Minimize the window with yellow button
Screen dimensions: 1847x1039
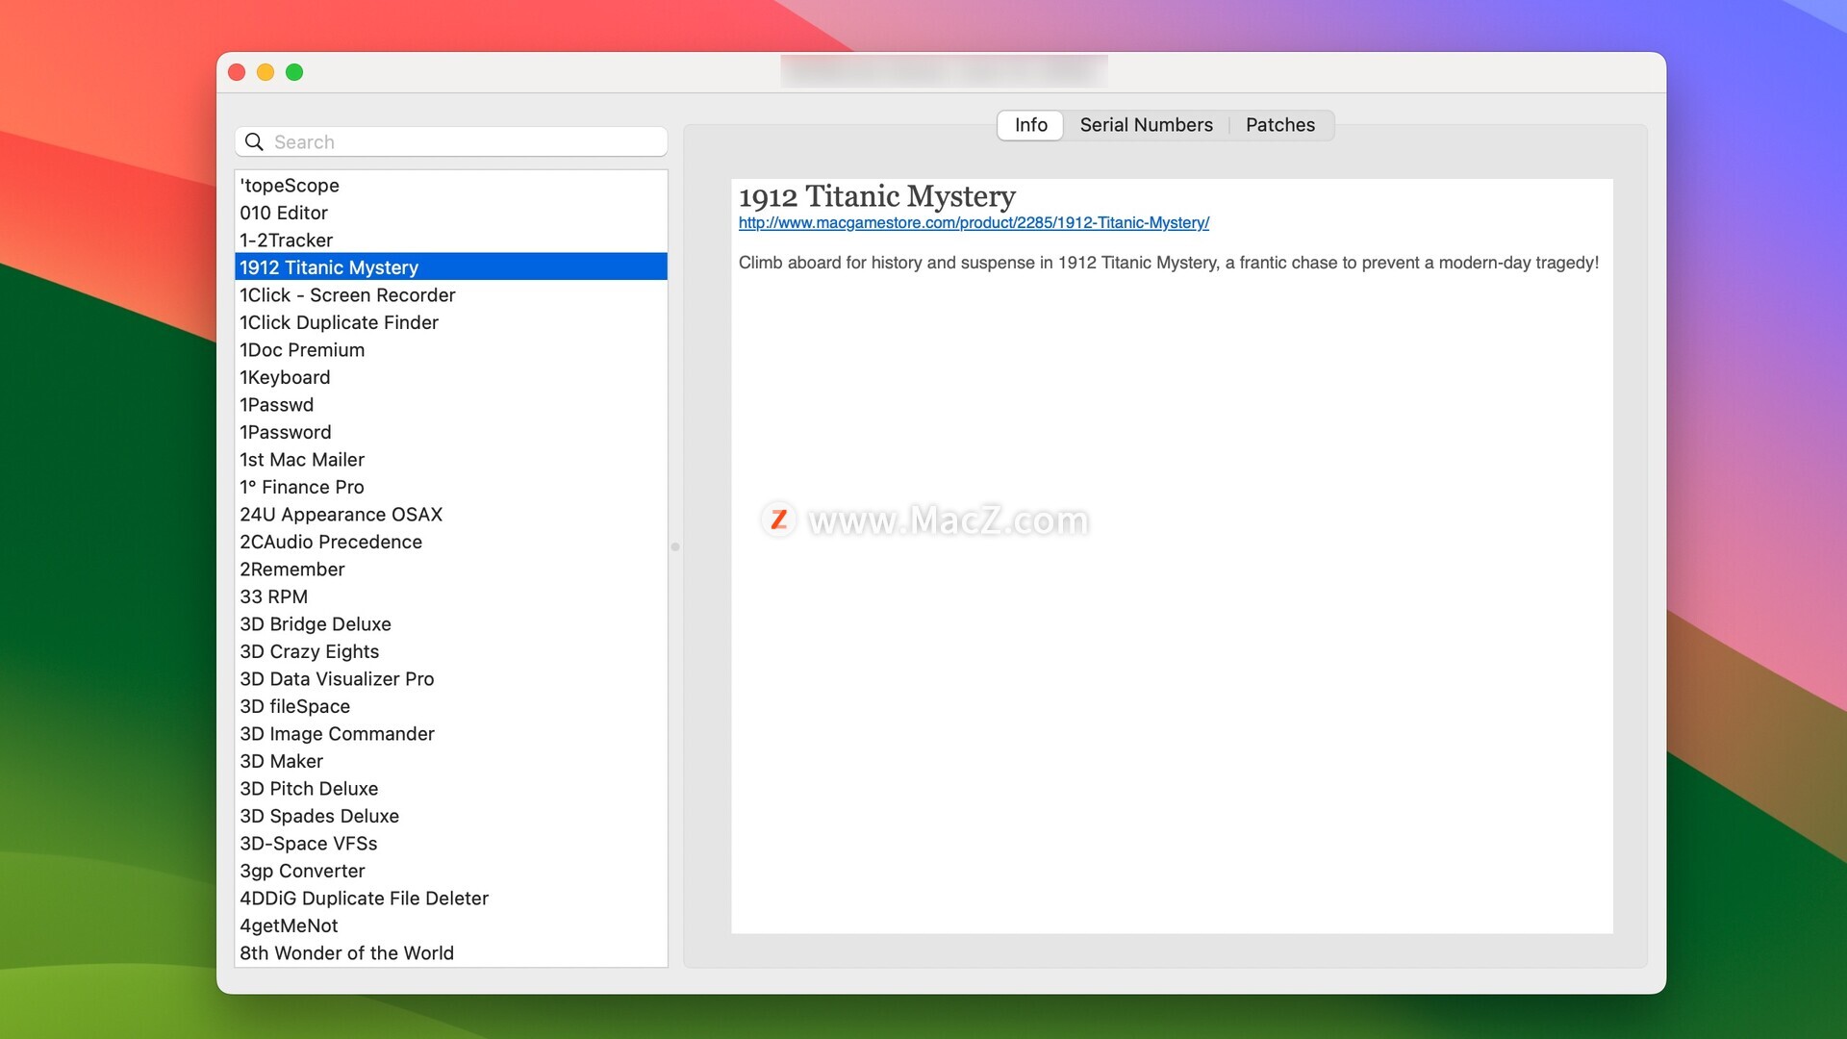click(266, 72)
